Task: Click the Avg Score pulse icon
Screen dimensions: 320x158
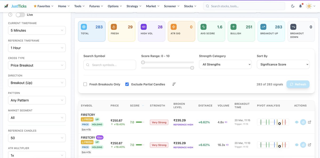Action: pos(203,27)
